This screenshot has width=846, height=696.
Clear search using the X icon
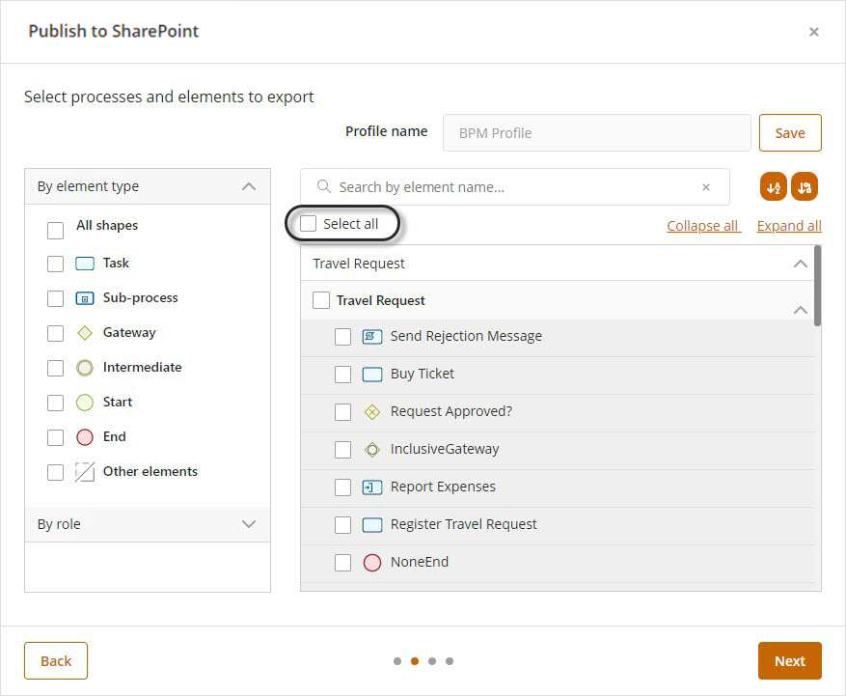point(705,187)
